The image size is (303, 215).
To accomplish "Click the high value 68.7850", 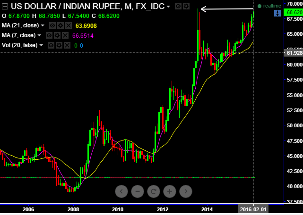I will coord(49,16).
